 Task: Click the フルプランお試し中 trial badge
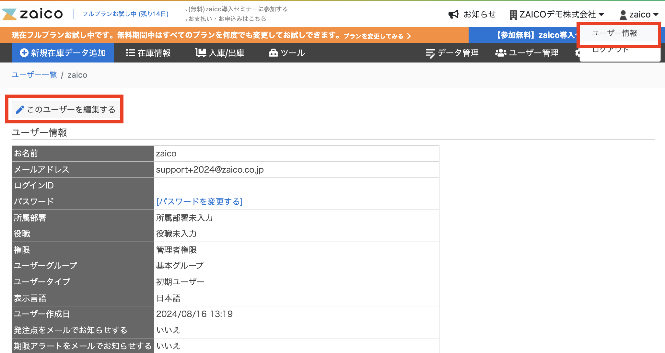(125, 14)
